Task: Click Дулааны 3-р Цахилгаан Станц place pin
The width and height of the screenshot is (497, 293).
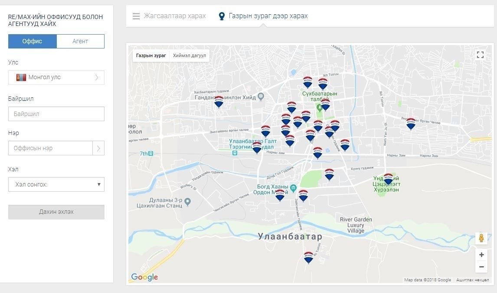Action: pyautogui.click(x=188, y=202)
